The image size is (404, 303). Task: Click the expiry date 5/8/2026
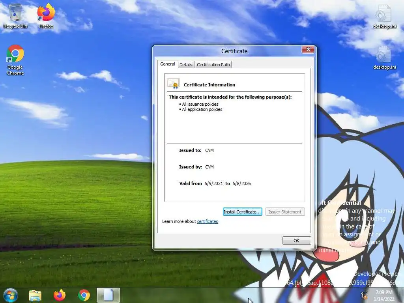point(242,183)
